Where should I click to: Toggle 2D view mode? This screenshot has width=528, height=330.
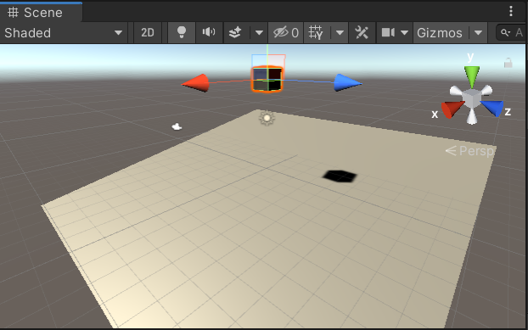(x=148, y=33)
